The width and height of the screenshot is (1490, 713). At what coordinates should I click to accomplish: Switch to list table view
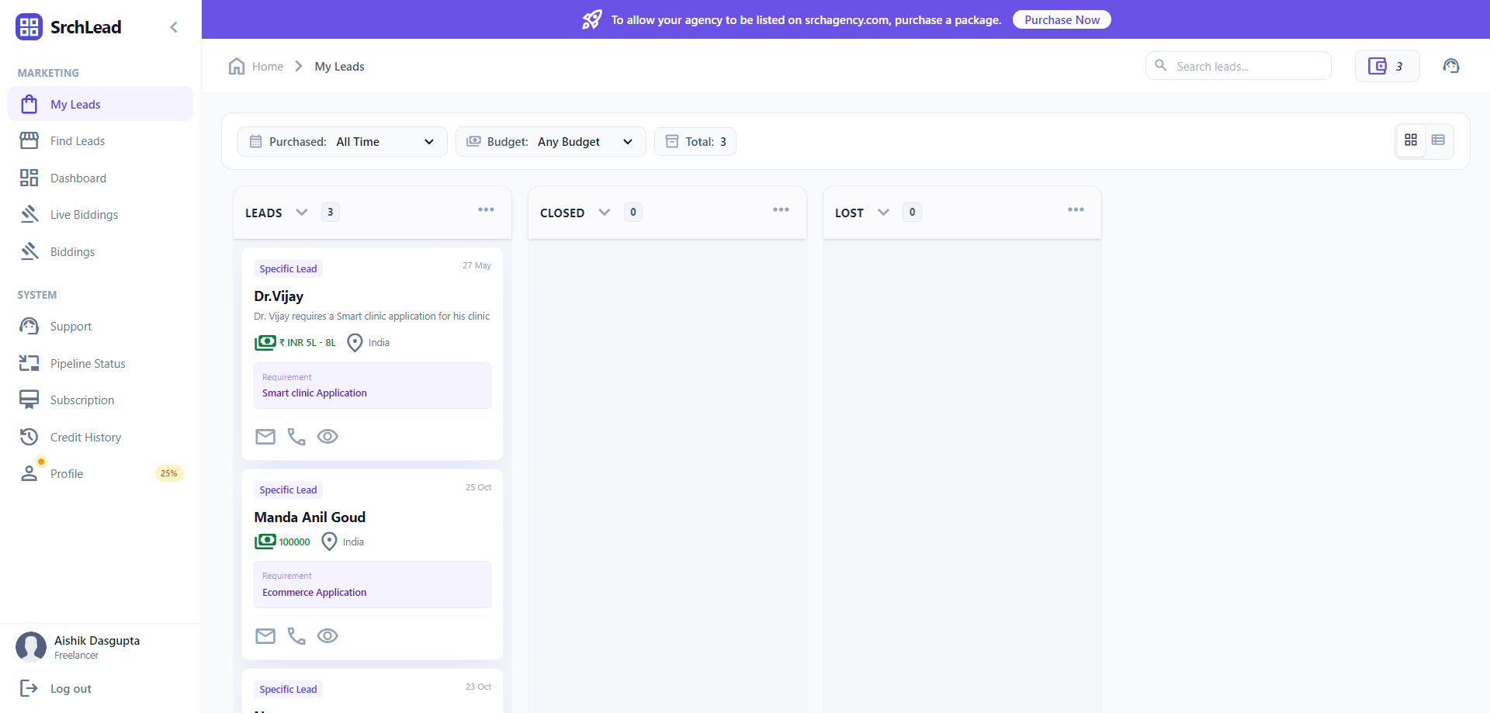[x=1438, y=140]
